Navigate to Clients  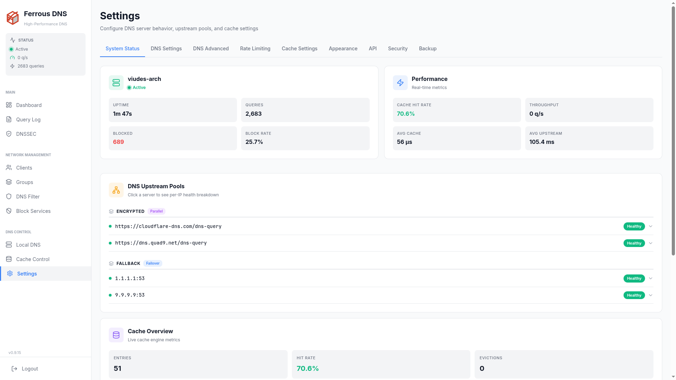tap(45, 167)
